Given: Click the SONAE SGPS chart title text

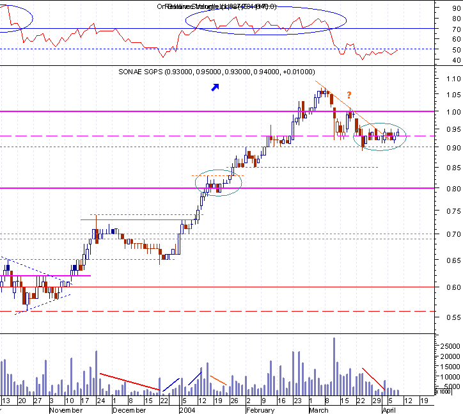Looking at the screenshot, I should point(217,72).
